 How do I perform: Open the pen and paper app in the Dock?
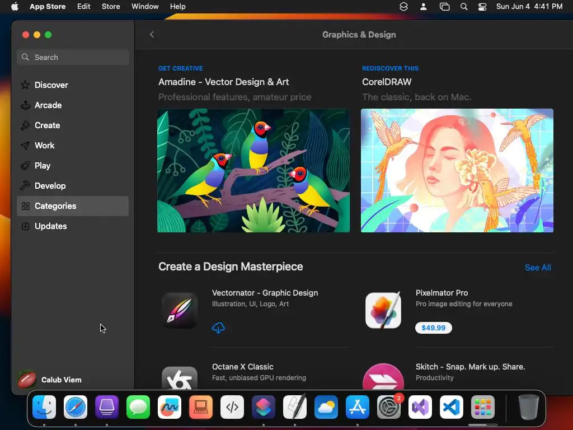click(295, 407)
